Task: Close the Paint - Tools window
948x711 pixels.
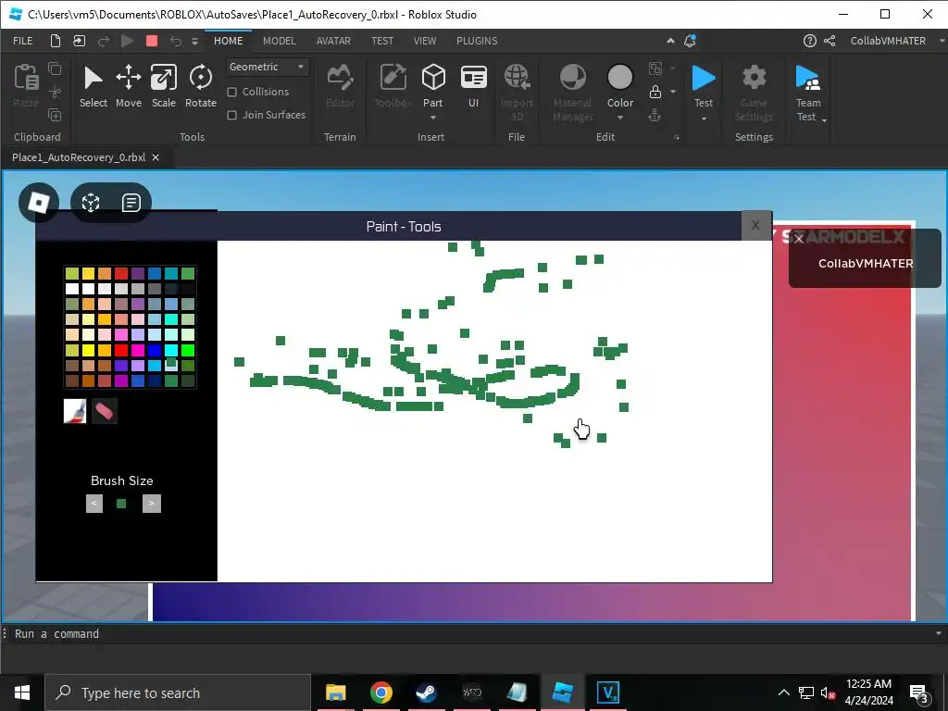Action: (755, 226)
